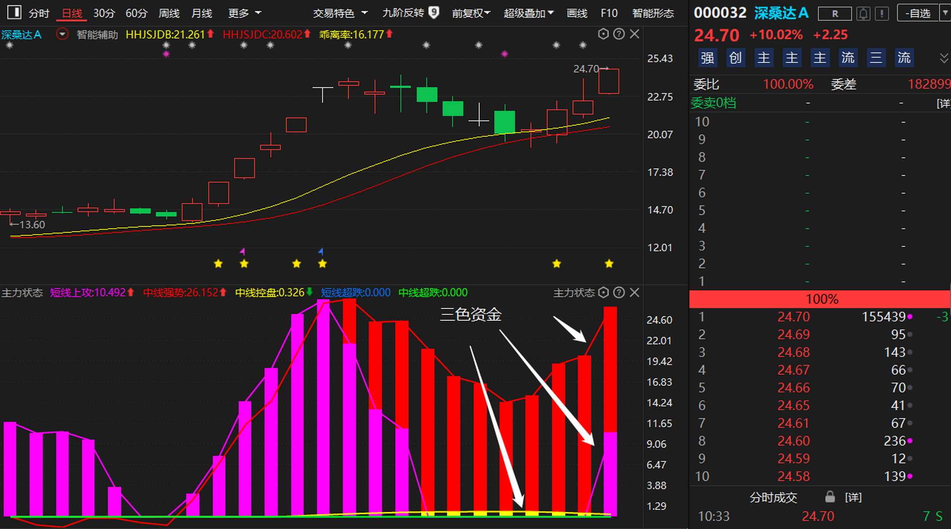Open the 智能形态 pattern feature
Image resolution: width=951 pixels, height=529 pixels.
[653, 13]
